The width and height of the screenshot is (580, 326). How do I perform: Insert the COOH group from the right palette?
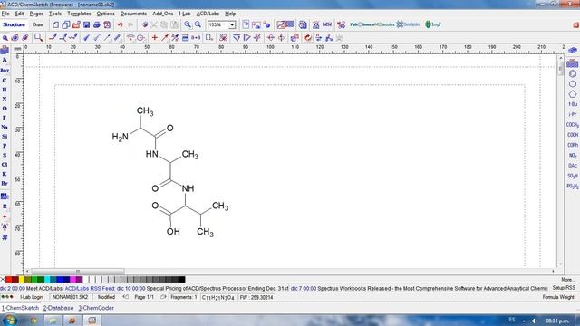(573, 135)
